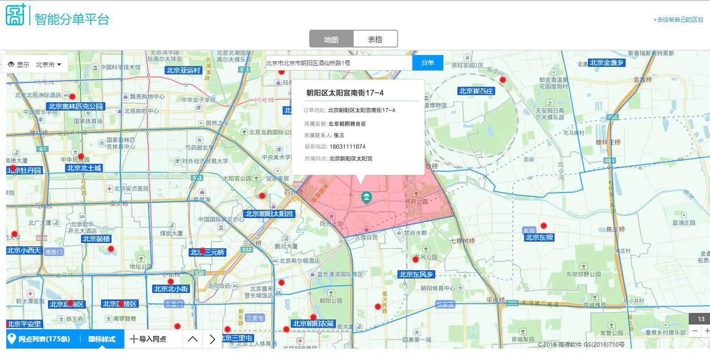Image resolution: width=710 pixels, height=354 pixels.
Task: Click the 将府公园 park icon
Action: [x=416, y=194]
